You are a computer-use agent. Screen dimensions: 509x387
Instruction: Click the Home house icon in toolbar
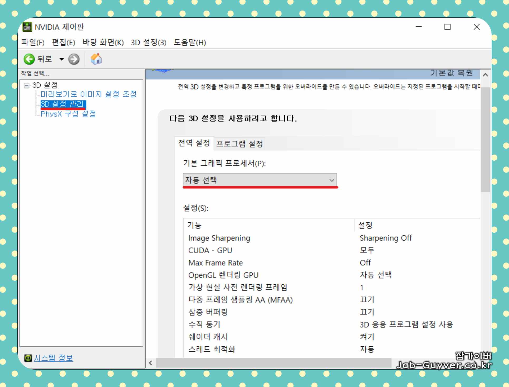pos(96,59)
